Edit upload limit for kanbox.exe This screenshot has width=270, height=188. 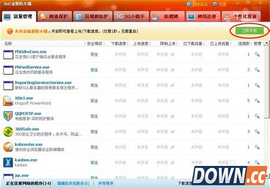172,162
